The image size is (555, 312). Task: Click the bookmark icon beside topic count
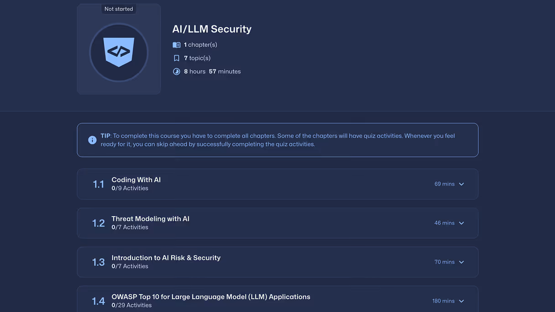(176, 58)
